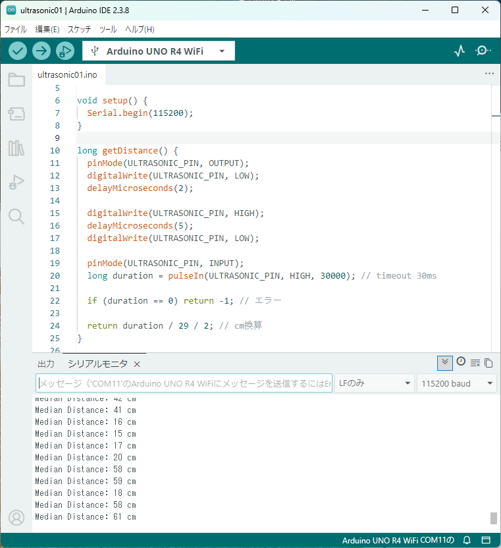Toggle timestamp display in serial monitor

(x=461, y=362)
